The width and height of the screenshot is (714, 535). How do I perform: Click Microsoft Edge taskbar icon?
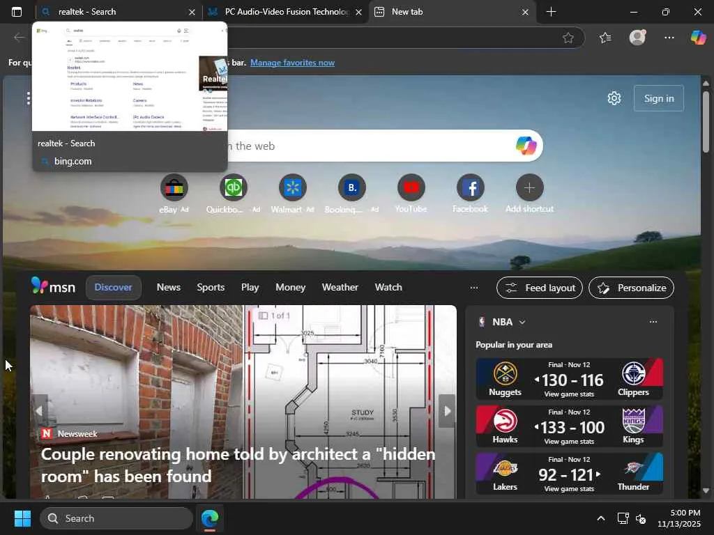tap(210, 518)
